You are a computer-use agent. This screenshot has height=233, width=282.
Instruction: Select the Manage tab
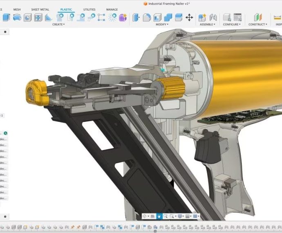(x=112, y=9)
